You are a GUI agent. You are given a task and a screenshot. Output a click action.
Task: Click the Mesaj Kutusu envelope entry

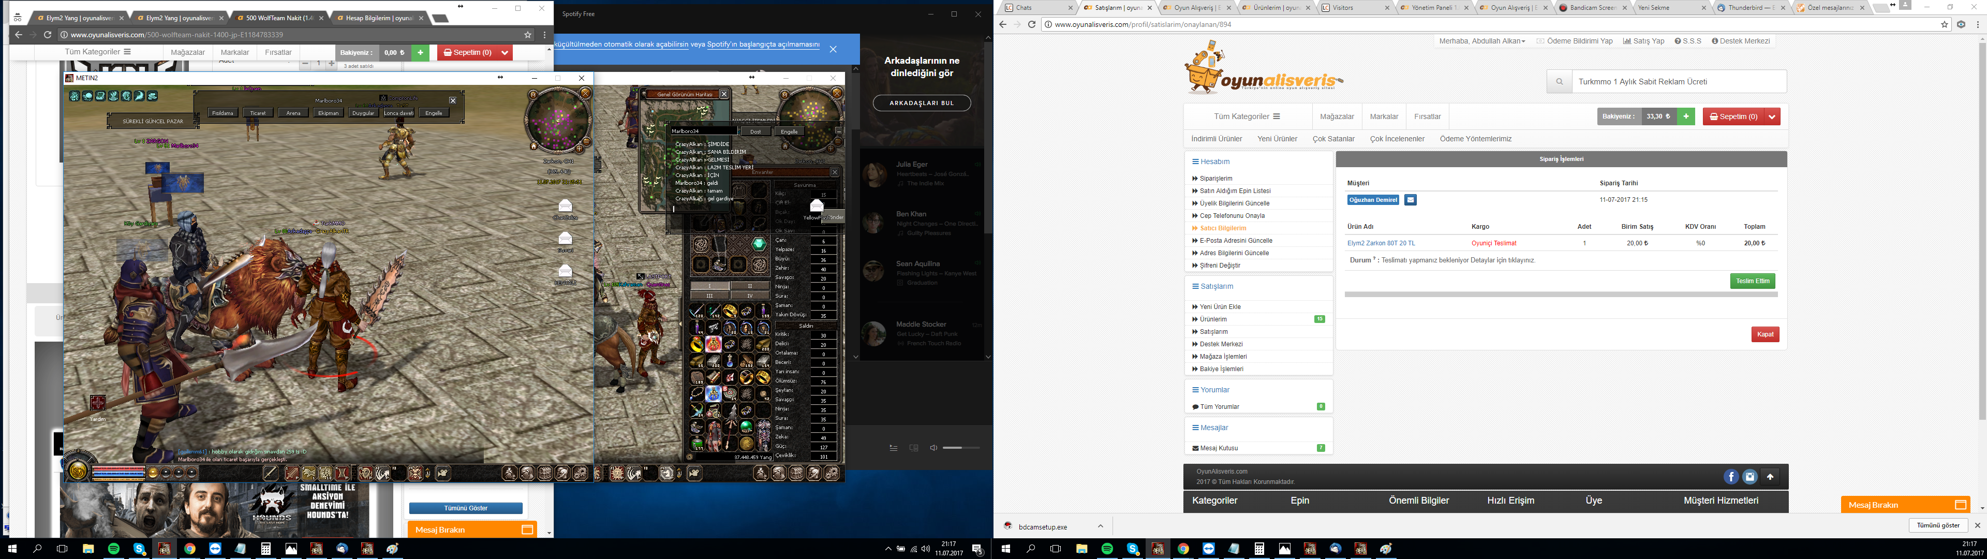[1215, 448]
